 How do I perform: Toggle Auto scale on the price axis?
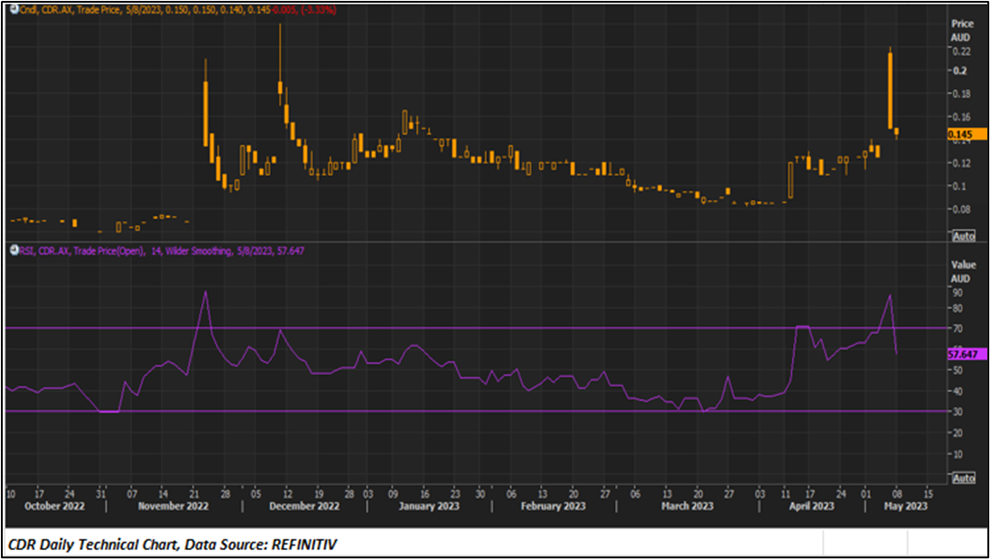(x=963, y=236)
